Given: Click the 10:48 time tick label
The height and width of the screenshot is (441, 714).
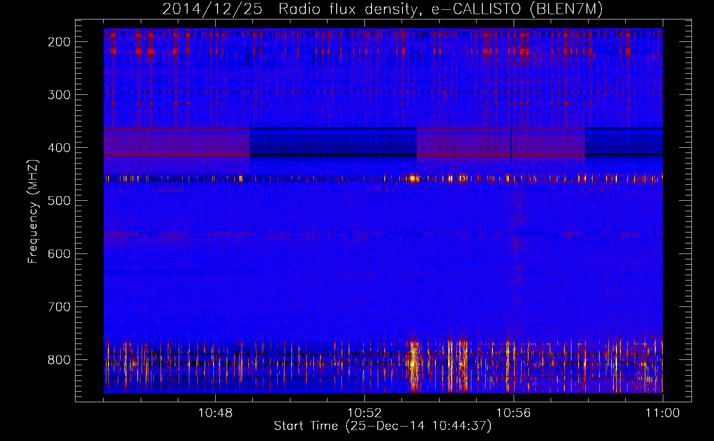Looking at the screenshot, I should (x=215, y=413).
